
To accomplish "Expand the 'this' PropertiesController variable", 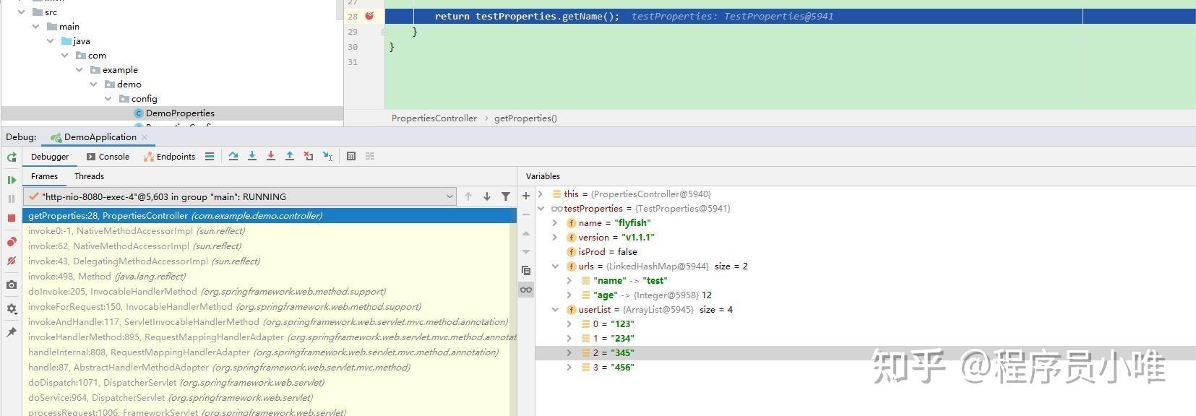I will tap(541, 194).
